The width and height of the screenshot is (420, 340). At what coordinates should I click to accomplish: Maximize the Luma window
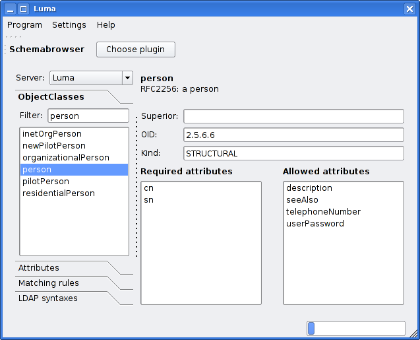click(x=24, y=9)
